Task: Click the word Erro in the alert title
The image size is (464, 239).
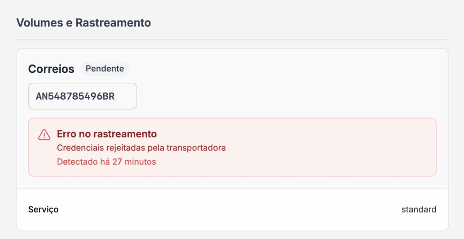Action: tap(67, 134)
